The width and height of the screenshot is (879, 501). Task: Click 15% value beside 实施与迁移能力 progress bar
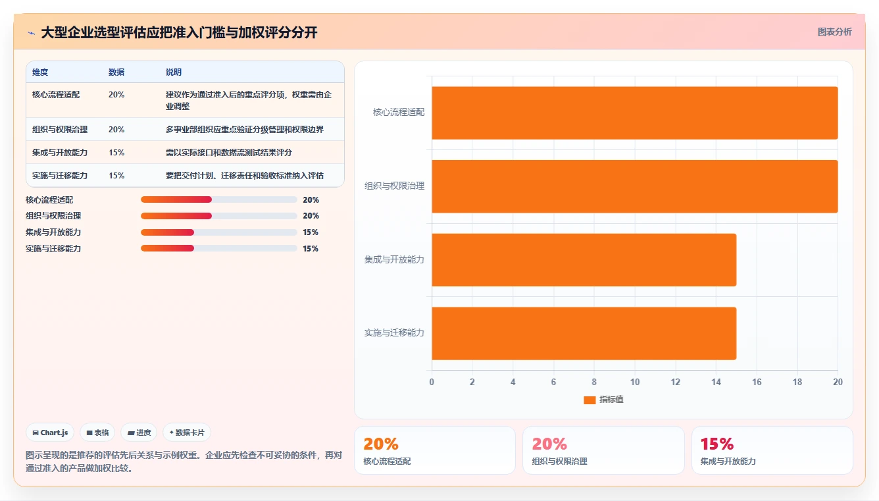tap(311, 249)
